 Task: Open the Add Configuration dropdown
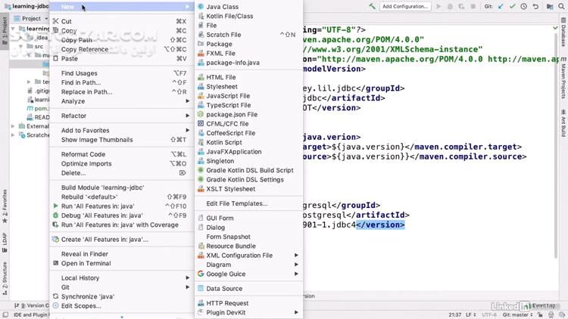(x=406, y=6)
